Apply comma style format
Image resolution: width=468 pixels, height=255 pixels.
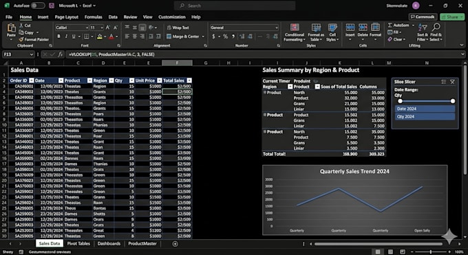(x=233, y=36)
